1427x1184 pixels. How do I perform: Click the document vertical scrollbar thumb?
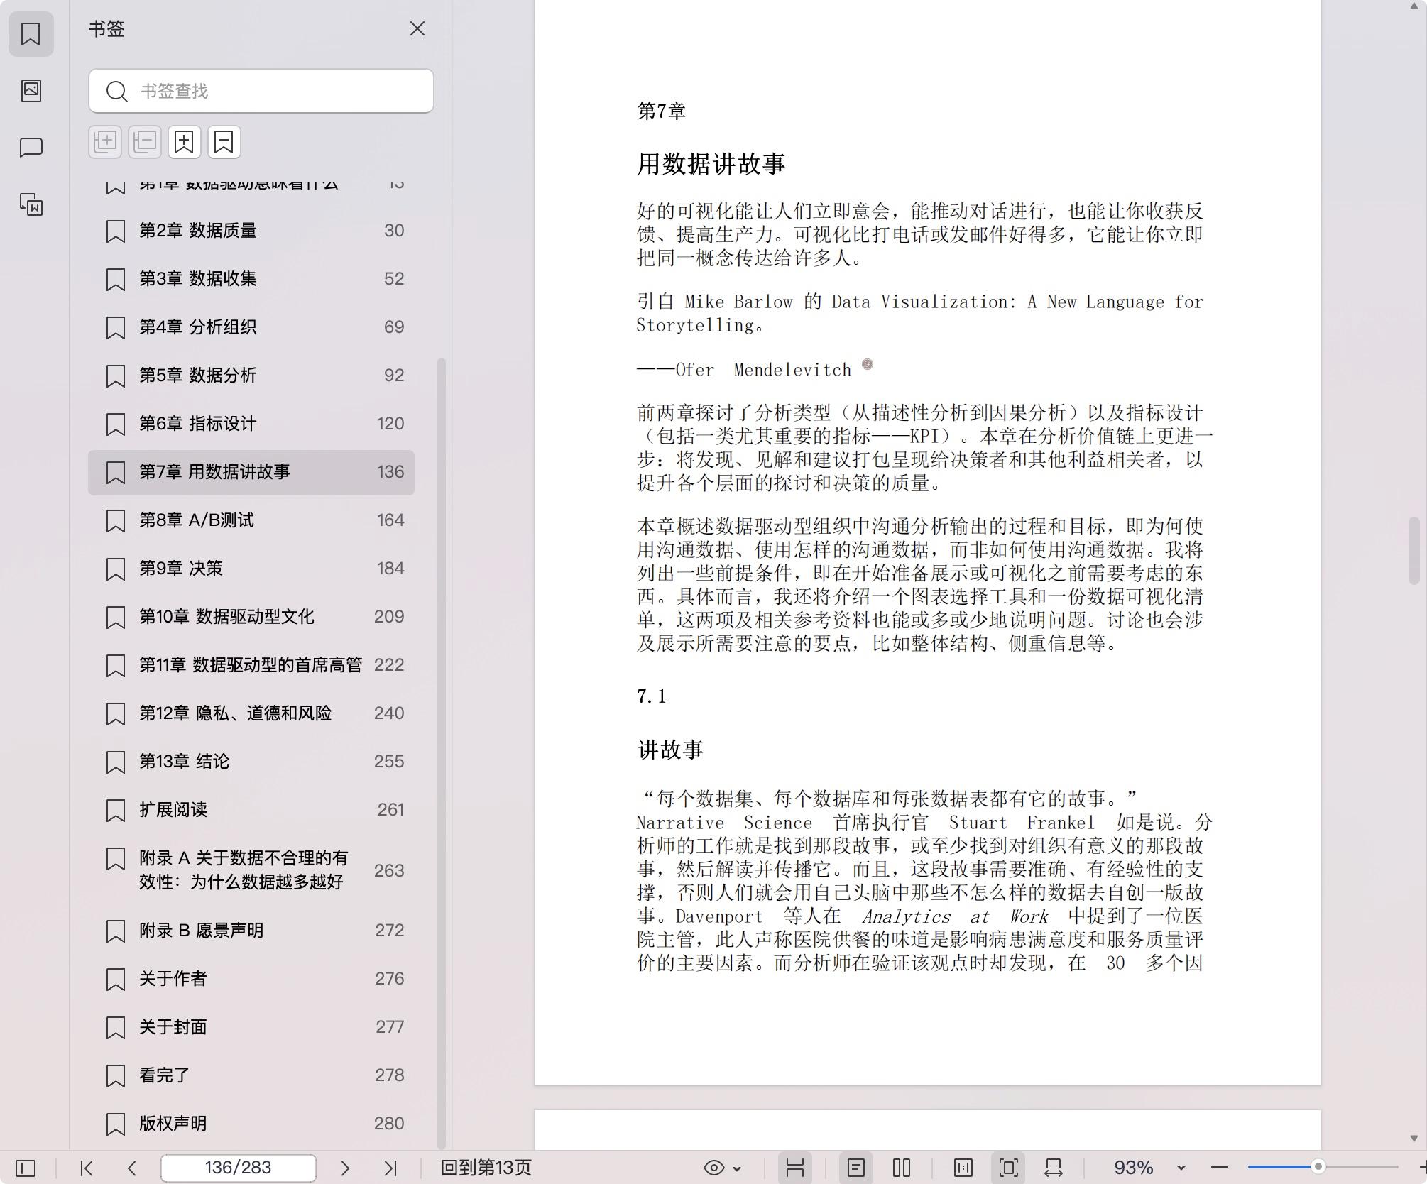click(x=1414, y=551)
